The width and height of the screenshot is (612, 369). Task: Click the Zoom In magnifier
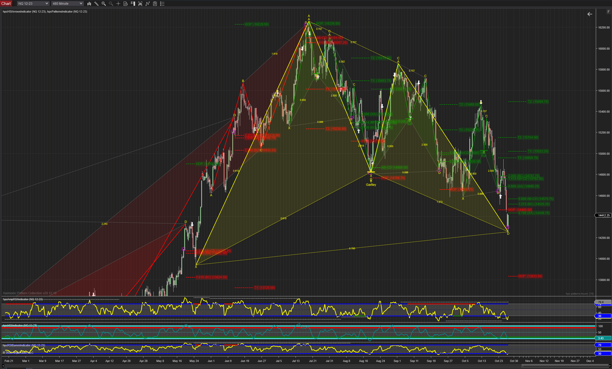tap(104, 4)
